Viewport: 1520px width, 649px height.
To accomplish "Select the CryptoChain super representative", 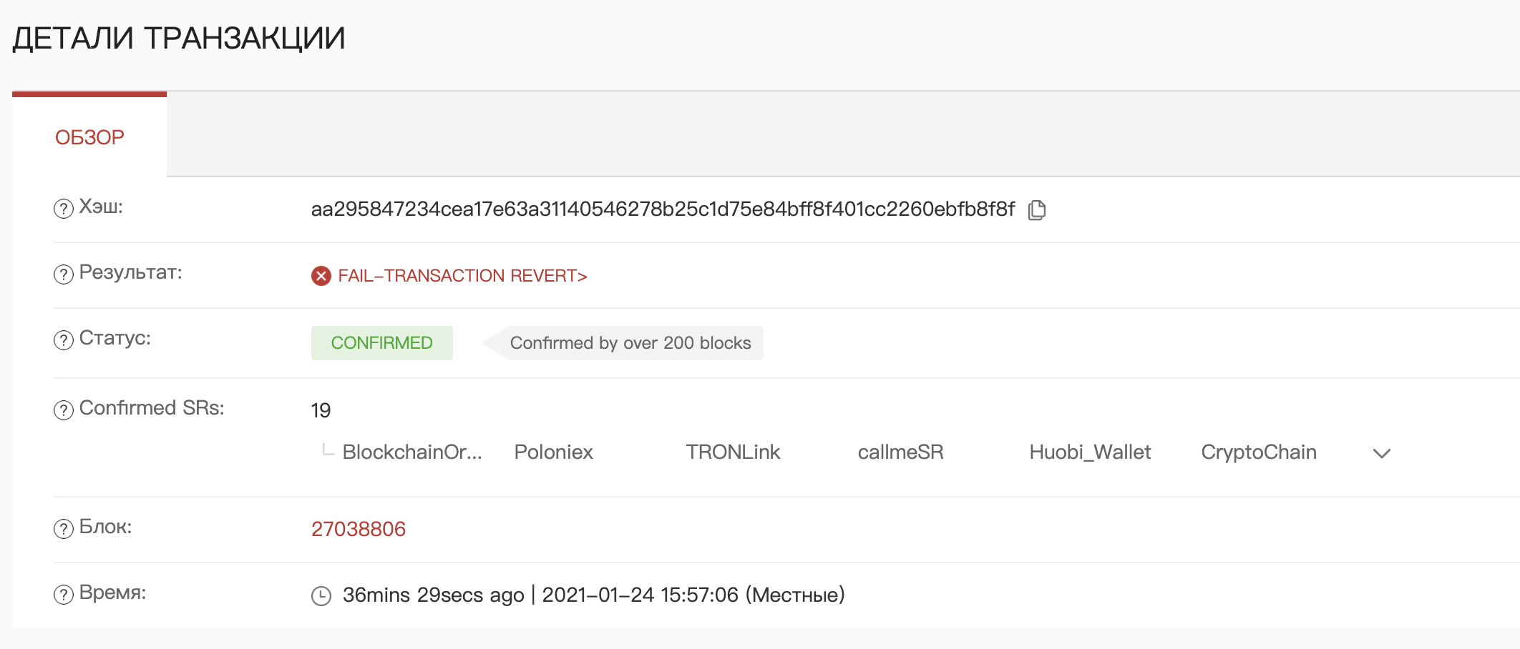I will pos(1259,452).
